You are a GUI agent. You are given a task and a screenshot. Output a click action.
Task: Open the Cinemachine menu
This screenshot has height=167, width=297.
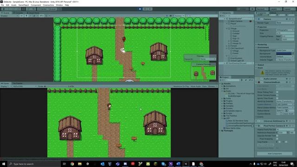(48, 5)
